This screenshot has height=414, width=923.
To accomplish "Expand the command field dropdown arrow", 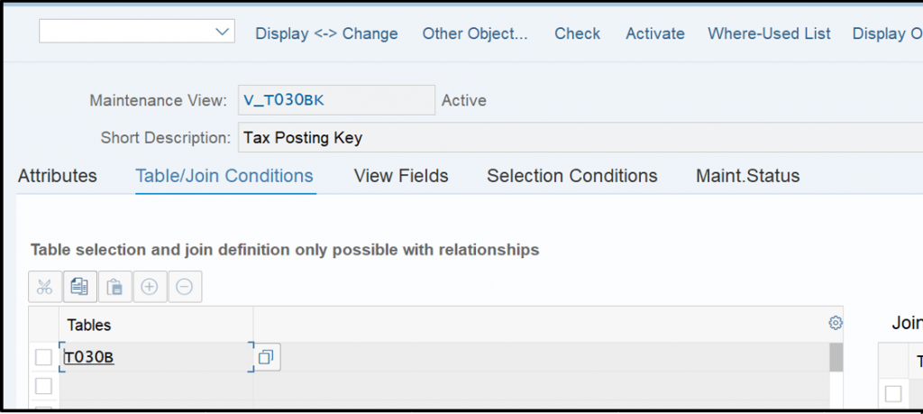I will point(222,32).
